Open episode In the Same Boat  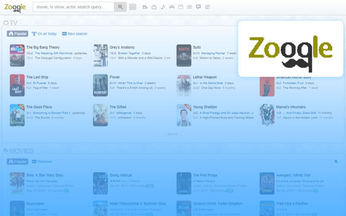coord(211,83)
